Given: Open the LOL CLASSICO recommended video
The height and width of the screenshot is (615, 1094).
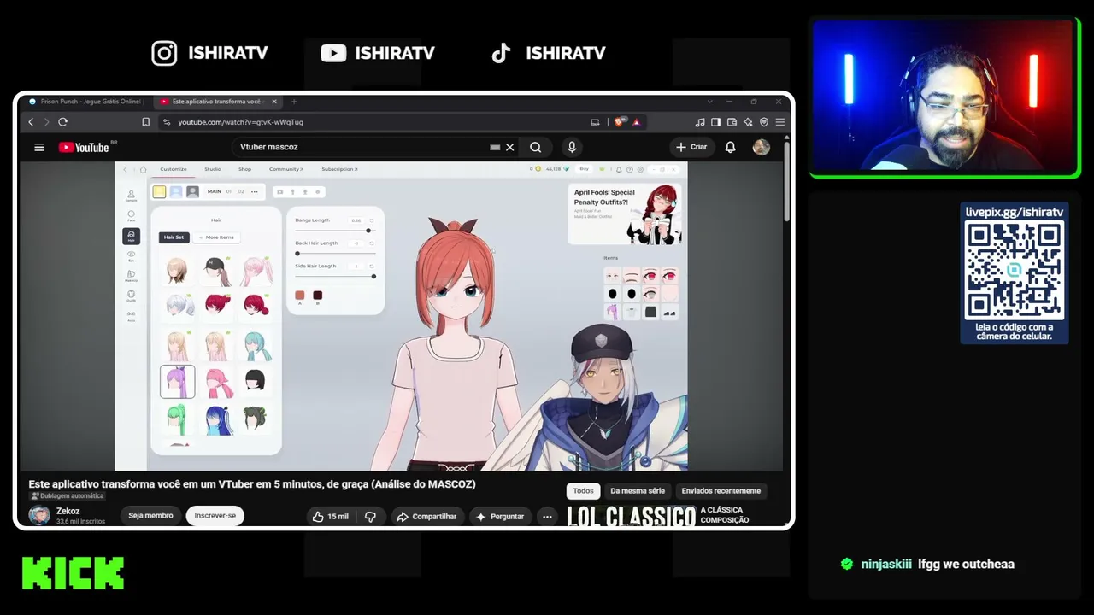Looking at the screenshot, I should pos(632,516).
